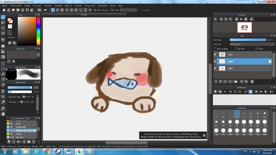Open Lớp3 layer settings gear

[x=270, y=61]
